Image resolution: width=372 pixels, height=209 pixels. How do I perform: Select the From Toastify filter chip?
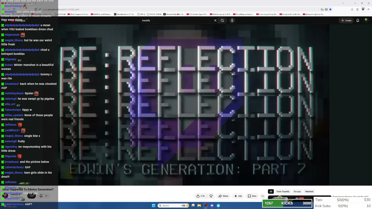pos(283,192)
